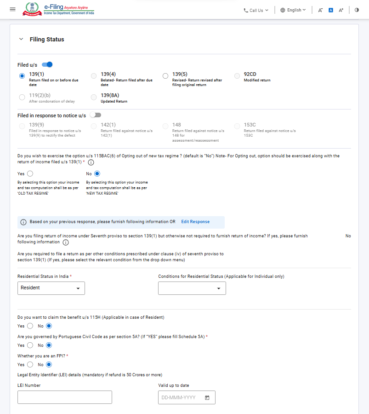The height and width of the screenshot is (414, 369).
Task: Select the 142(1) notice radio button
Action: 94,126
